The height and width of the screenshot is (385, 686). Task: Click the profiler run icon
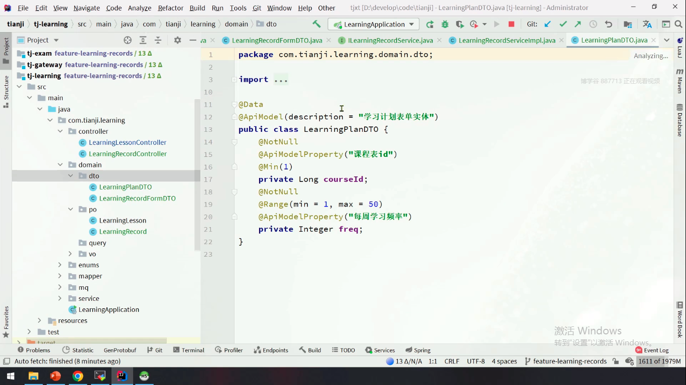[x=474, y=24]
